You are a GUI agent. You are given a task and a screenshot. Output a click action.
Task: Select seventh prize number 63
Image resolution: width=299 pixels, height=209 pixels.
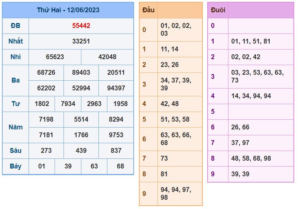pos(94,166)
